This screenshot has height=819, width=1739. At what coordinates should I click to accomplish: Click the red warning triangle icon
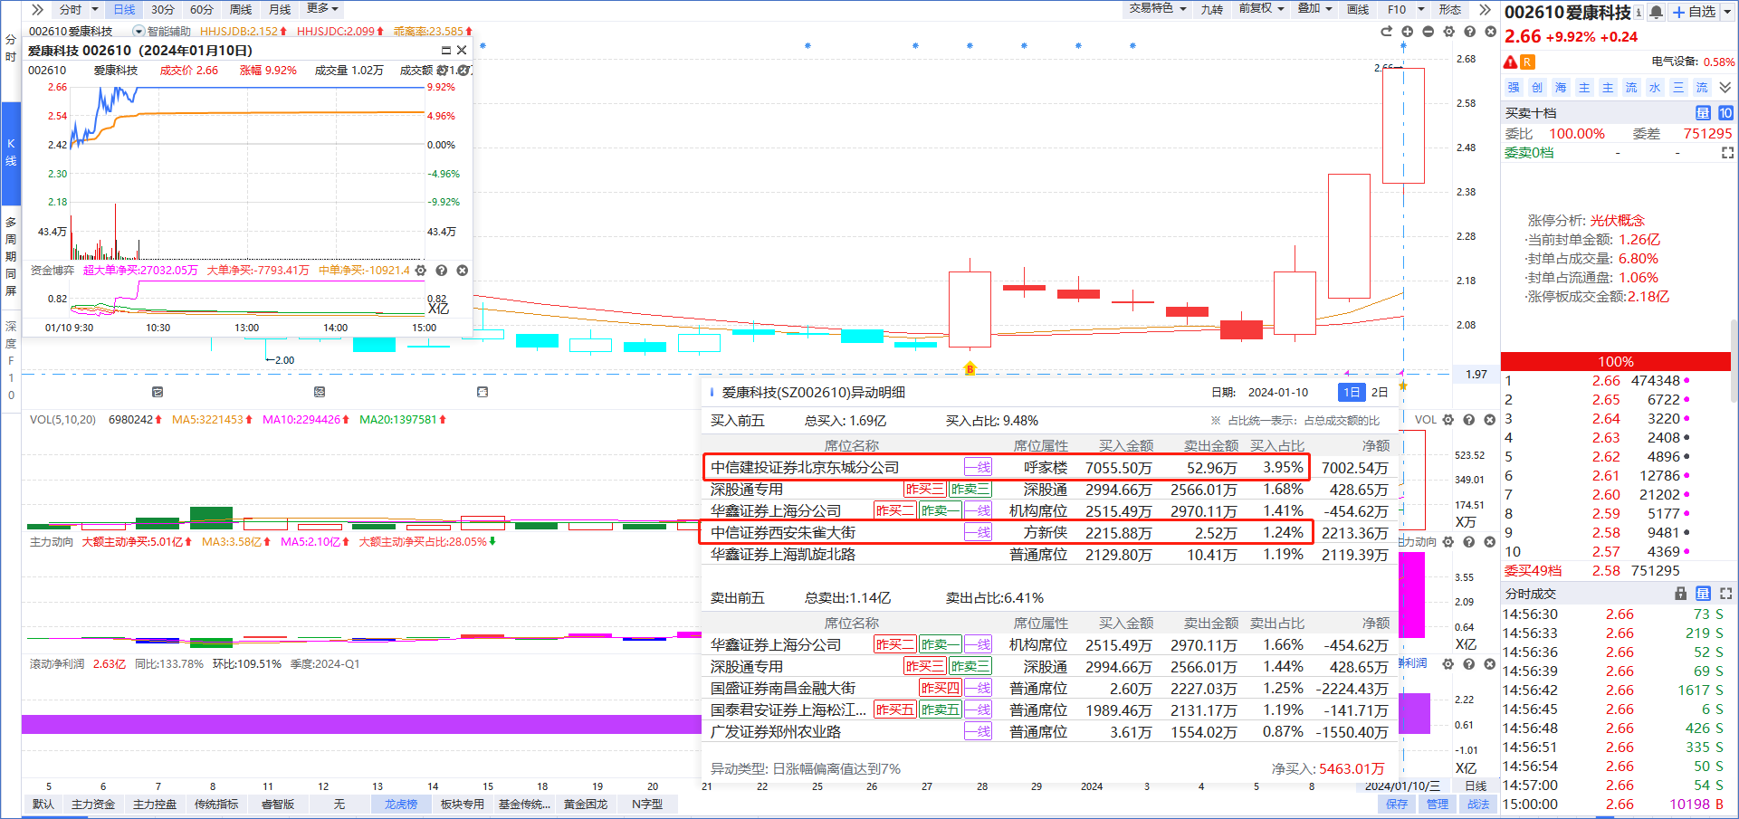click(x=1510, y=62)
